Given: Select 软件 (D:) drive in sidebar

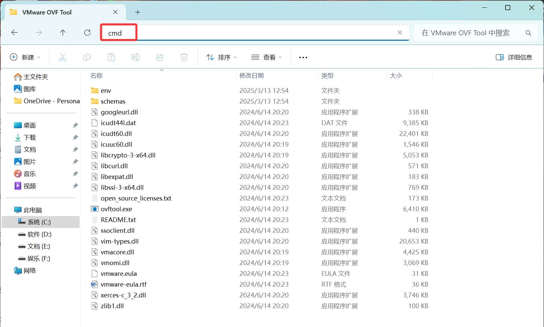Looking at the screenshot, I should pyautogui.click(x=40, y=234).
